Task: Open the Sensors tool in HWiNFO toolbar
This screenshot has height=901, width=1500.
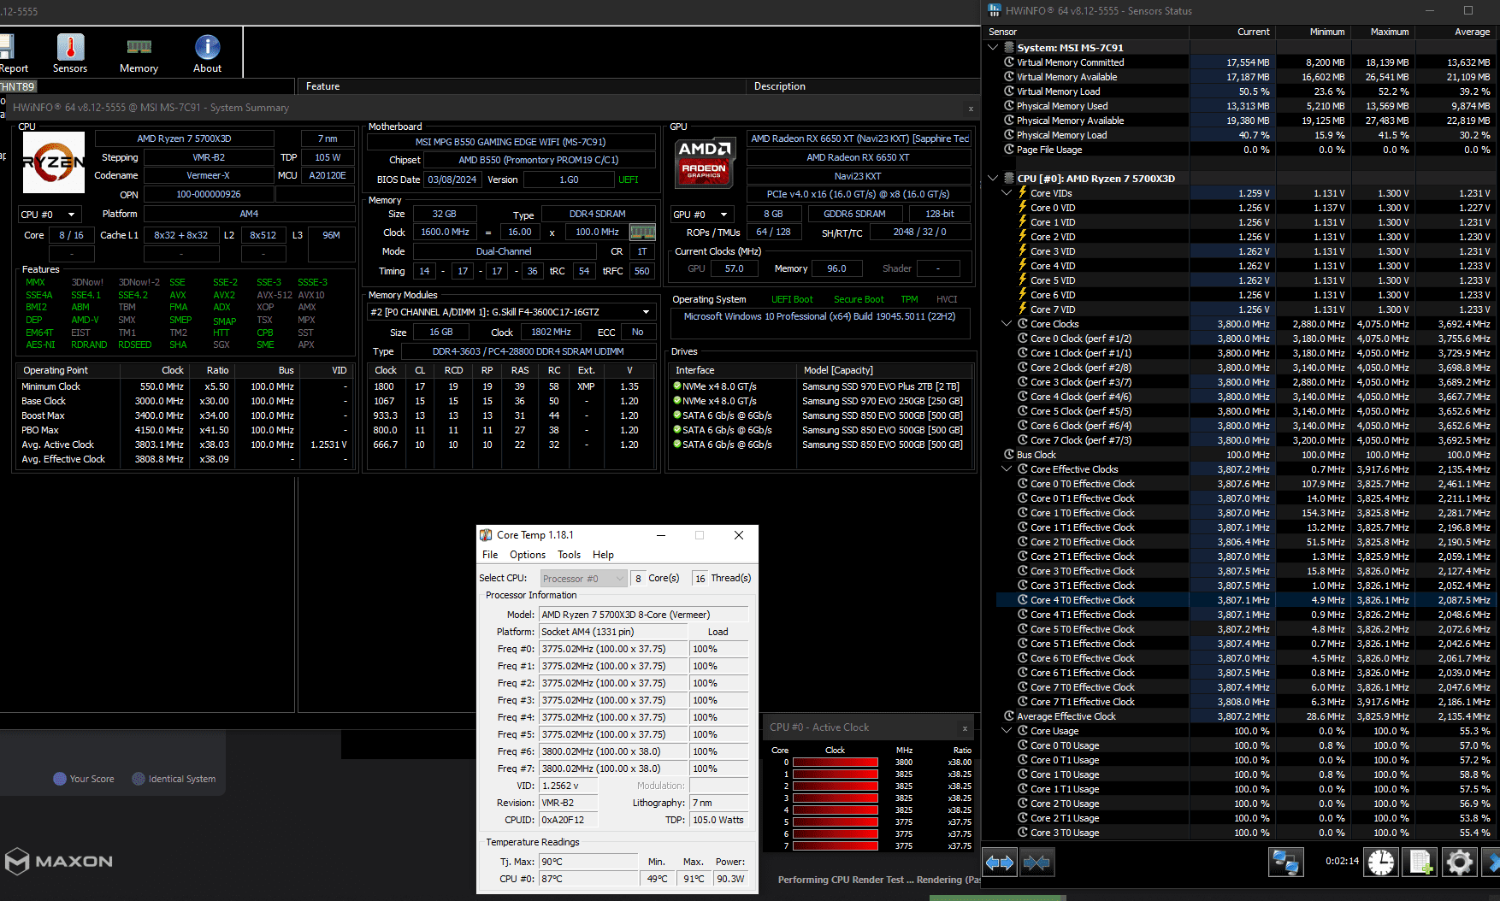Action: (70, 53)
